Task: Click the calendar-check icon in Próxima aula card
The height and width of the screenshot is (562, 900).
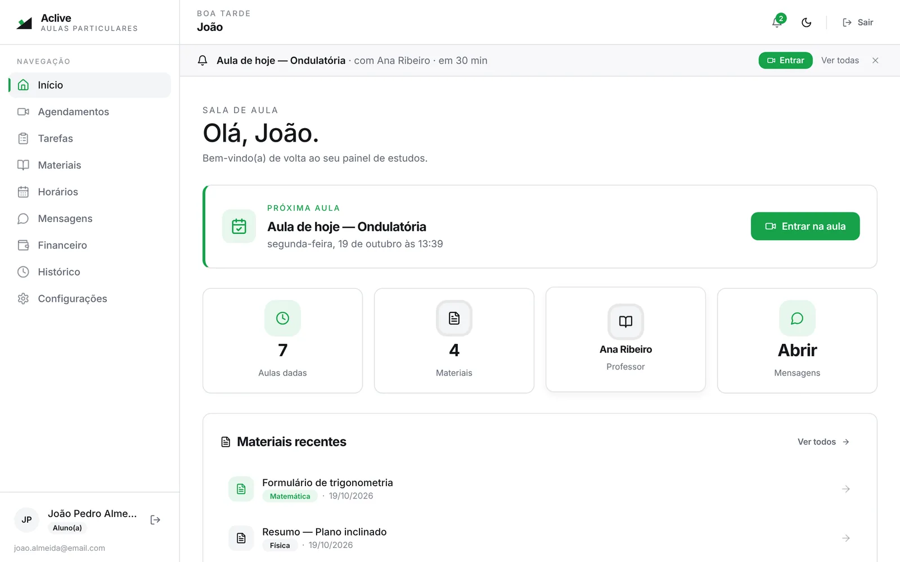Action: click(x=239, y=226)
